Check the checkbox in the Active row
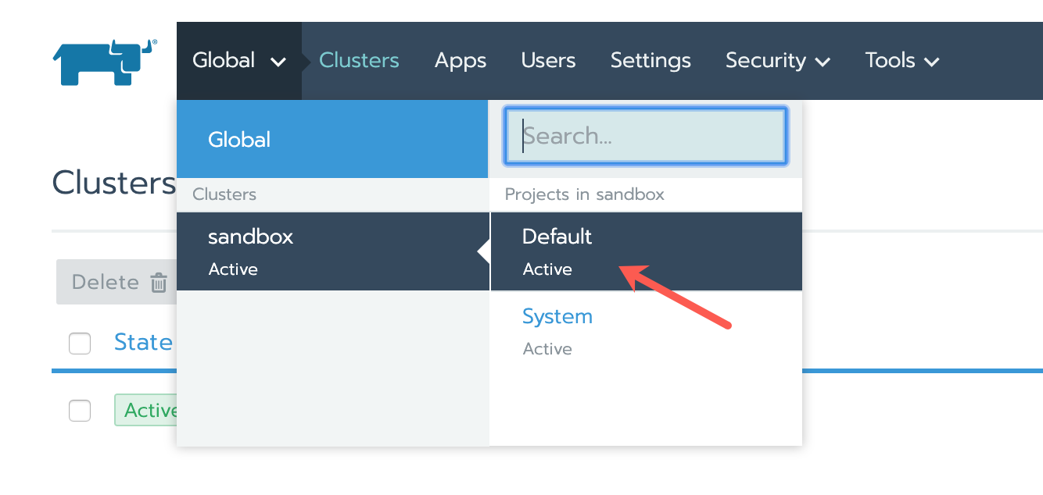Image resolution: width=1043 pixels, height=495 pixels. [80, 411]
